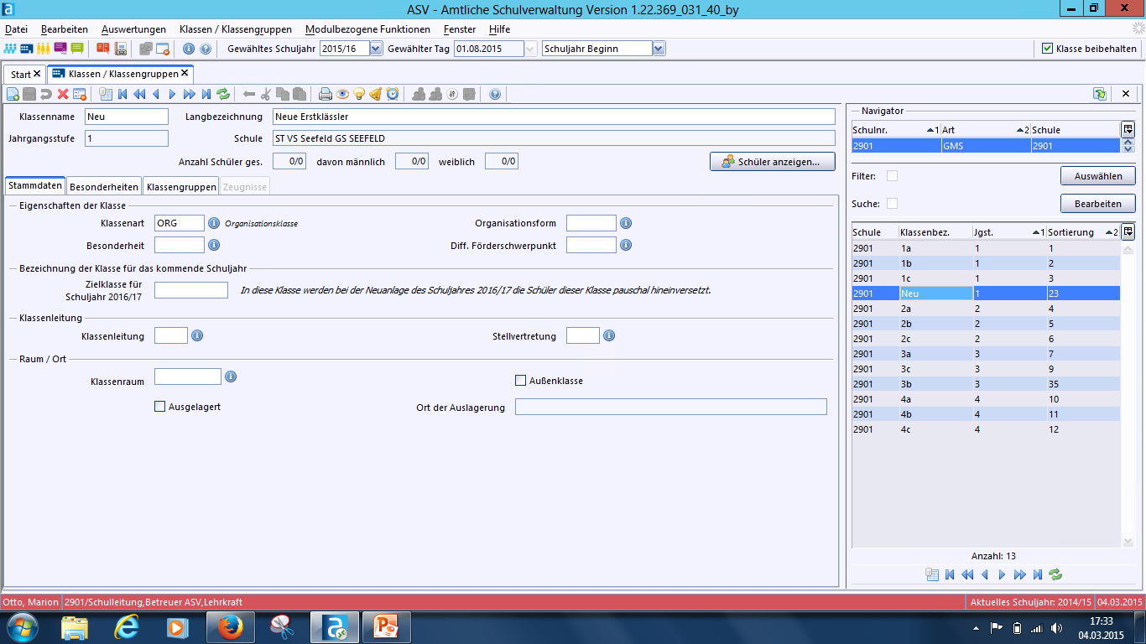Sort class list by Jgst. column
Viewport: 1146px width, 644px height.
(1008, 232)
